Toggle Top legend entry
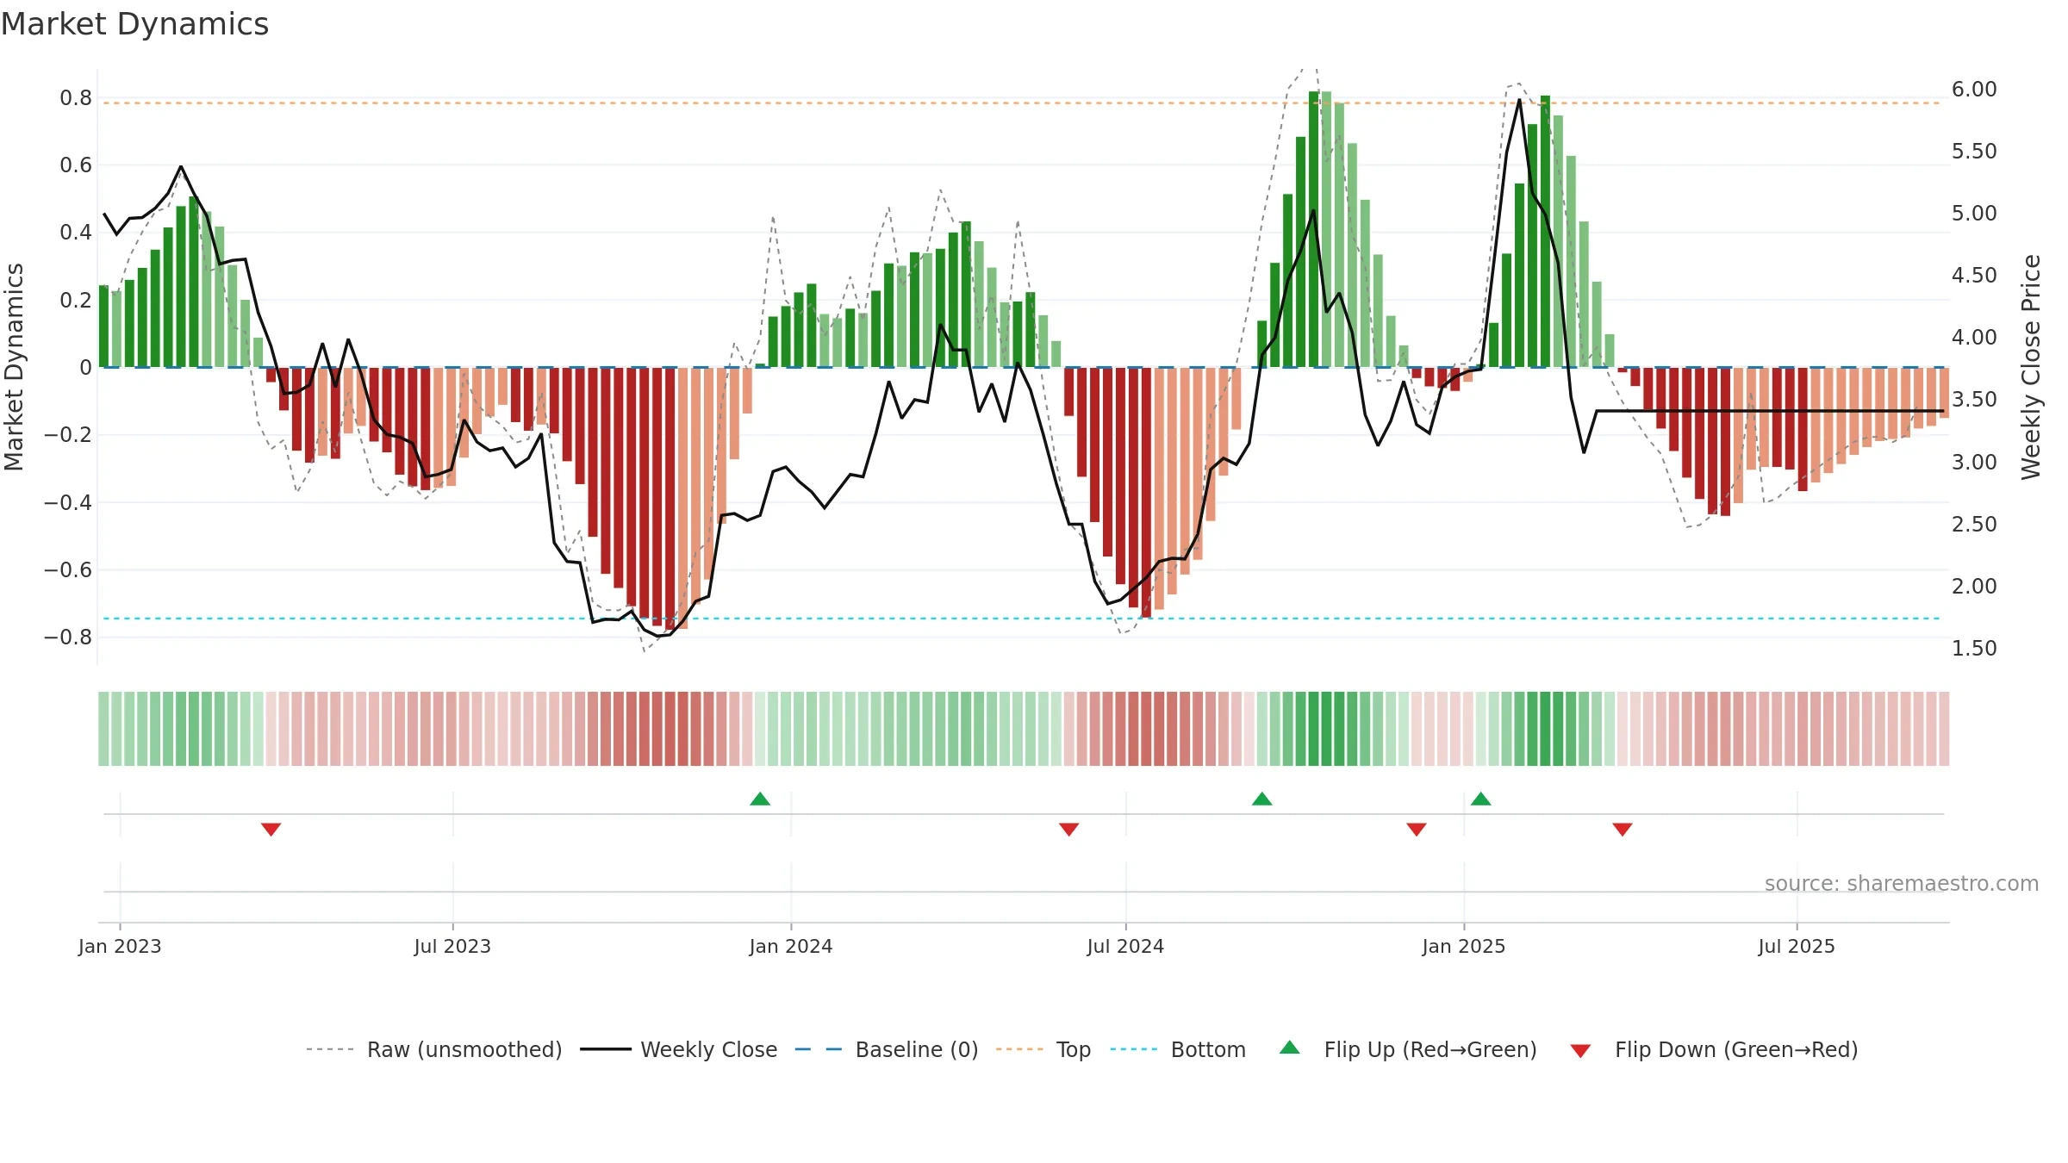Image resolution: width=2068 pixels, height=1163 pixels. pos(1043,1049)
